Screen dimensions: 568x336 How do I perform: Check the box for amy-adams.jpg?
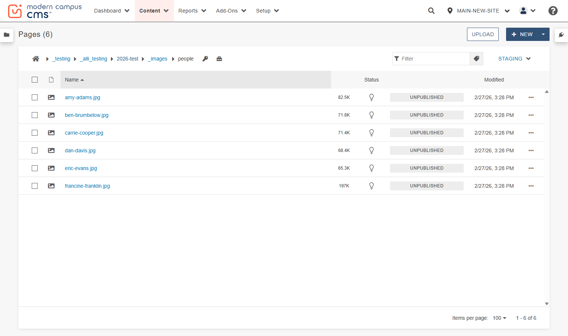35,97
